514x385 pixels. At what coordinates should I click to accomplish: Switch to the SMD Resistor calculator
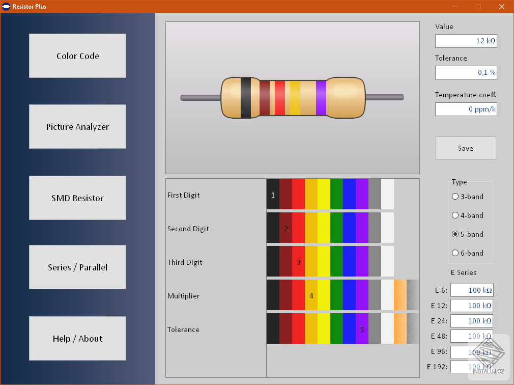coord(77,198)
